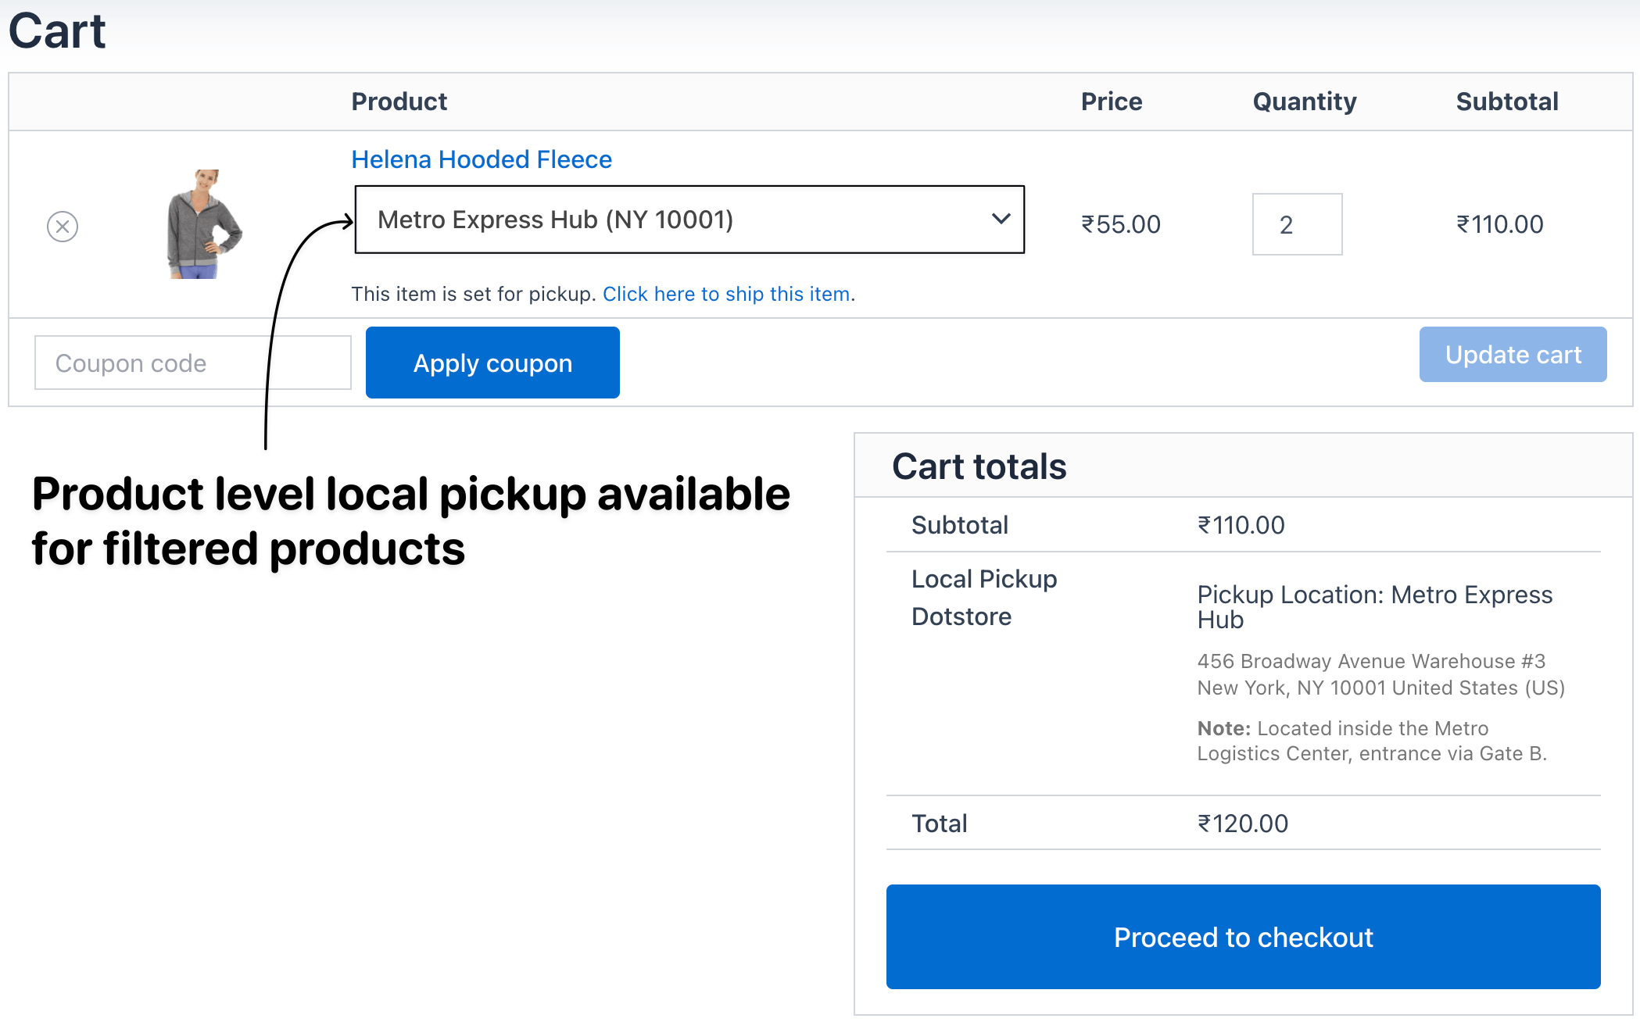Click here to ship this item

pos(725,294)
